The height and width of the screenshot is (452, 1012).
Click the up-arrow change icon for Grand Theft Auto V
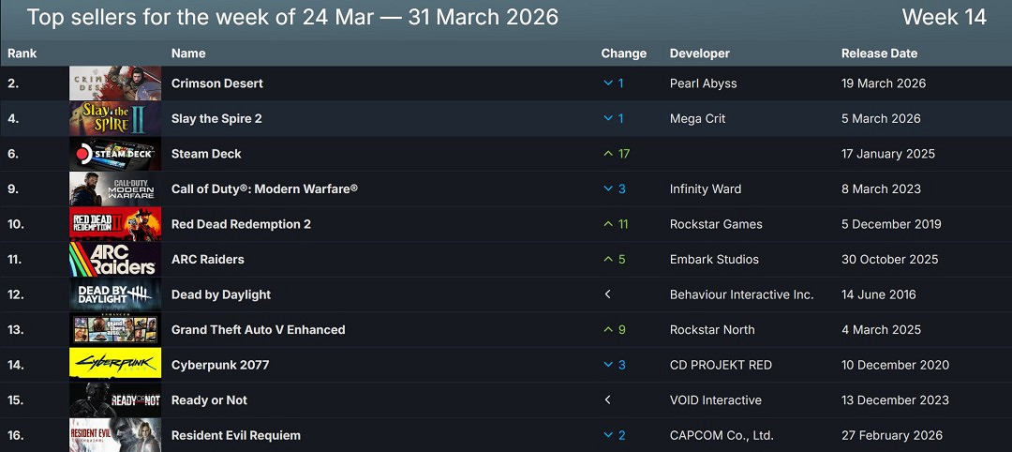click(607, 329)
